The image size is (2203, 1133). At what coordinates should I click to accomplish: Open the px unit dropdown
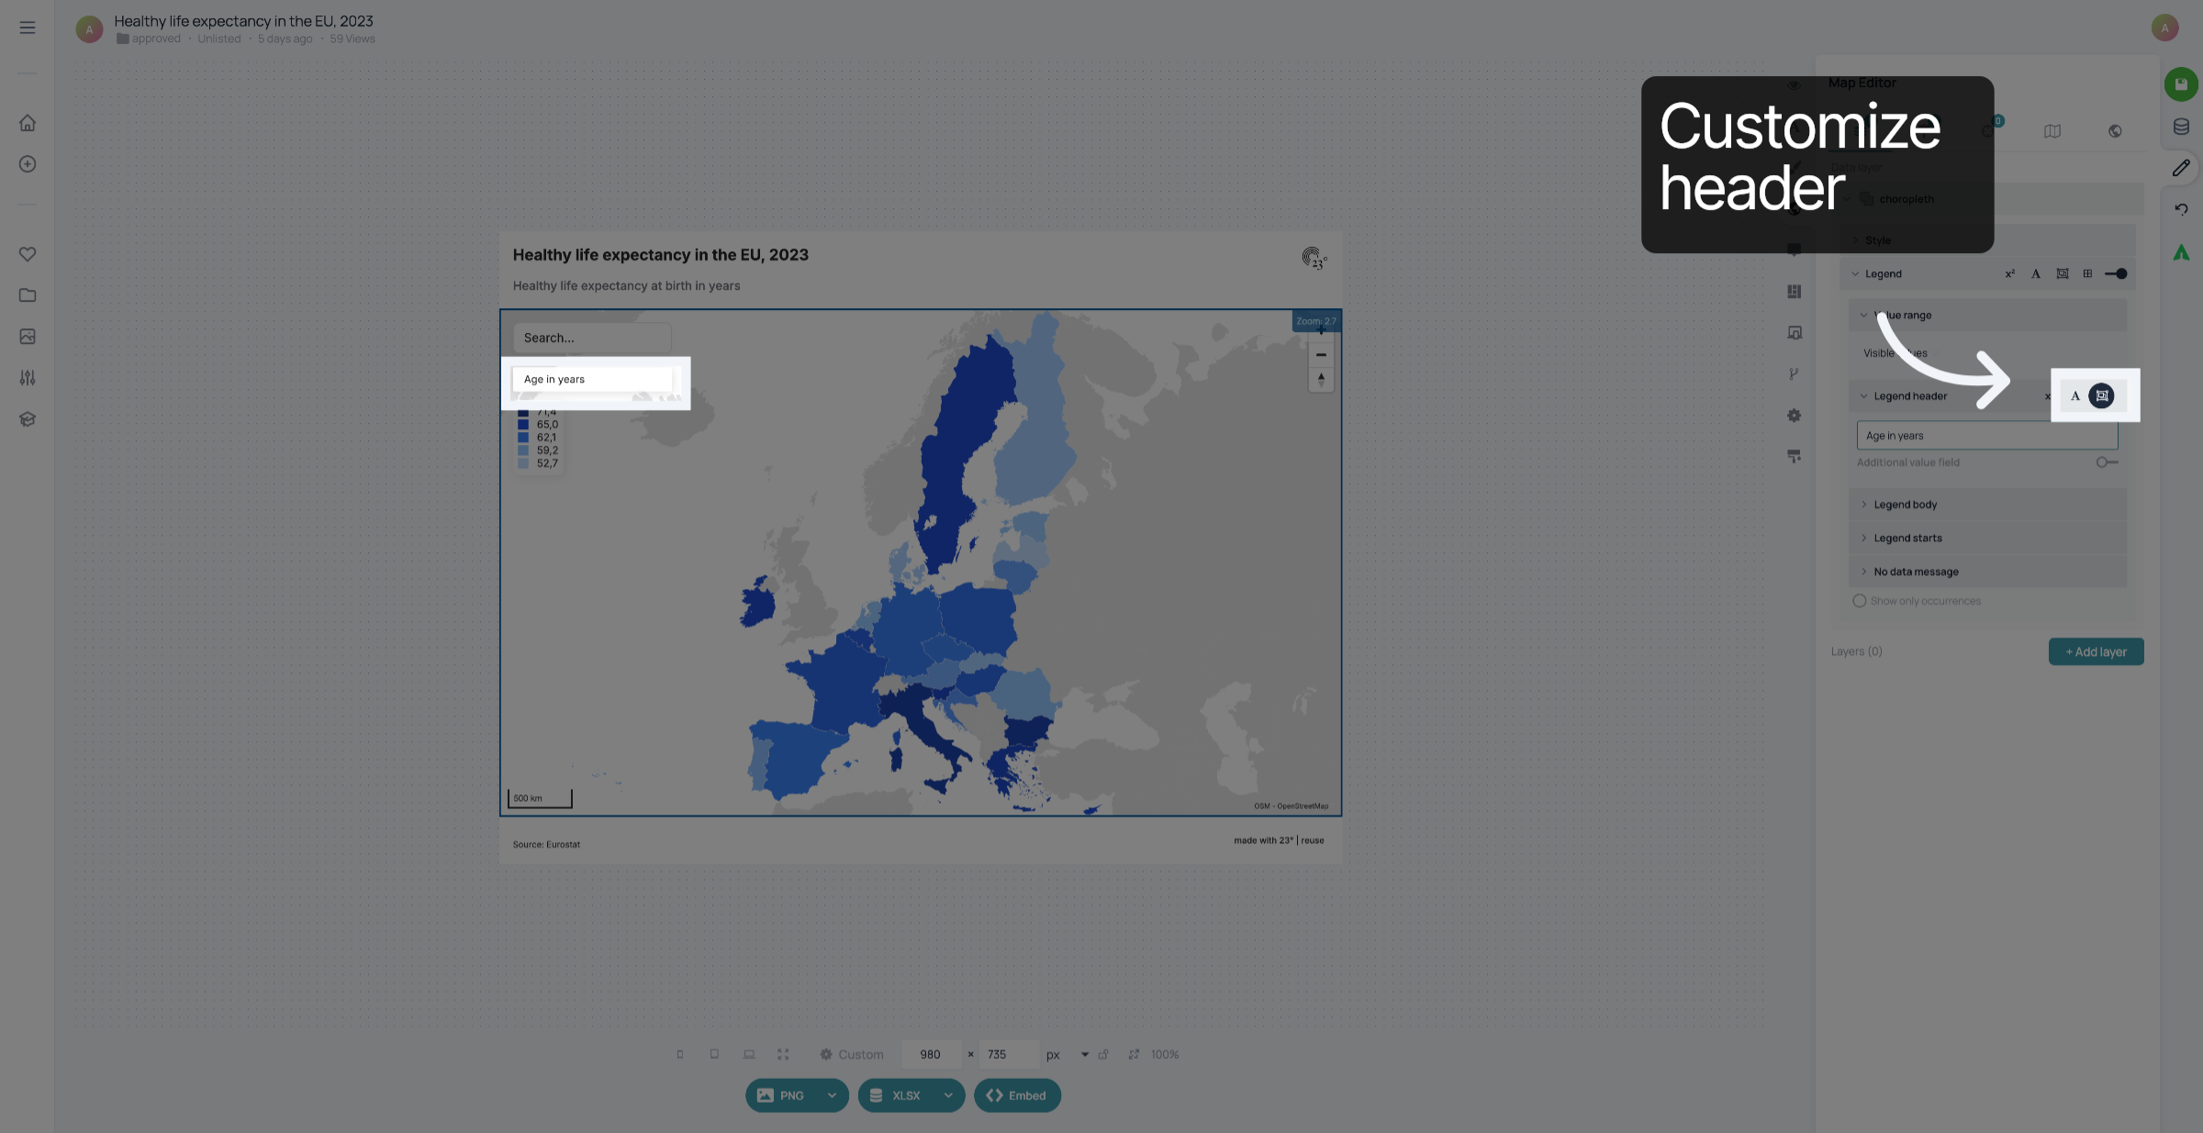point(1085,1055)
